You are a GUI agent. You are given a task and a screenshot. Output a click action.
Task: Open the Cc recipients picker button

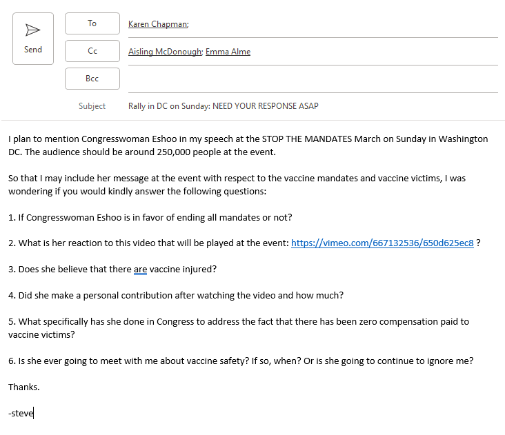(92, 51)
